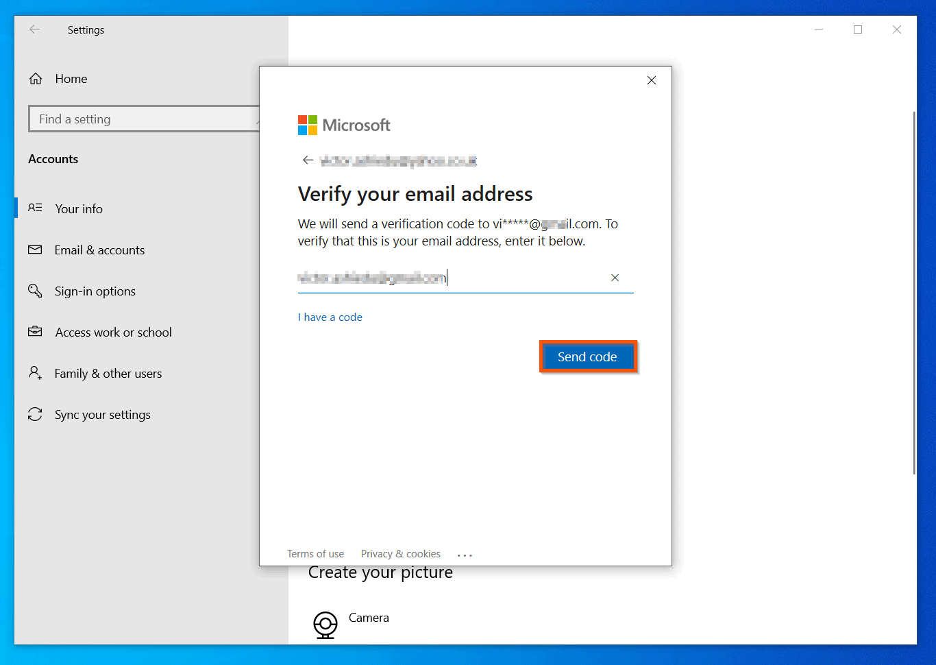
Task: Close the Settings window
Action: click(897, 29)
